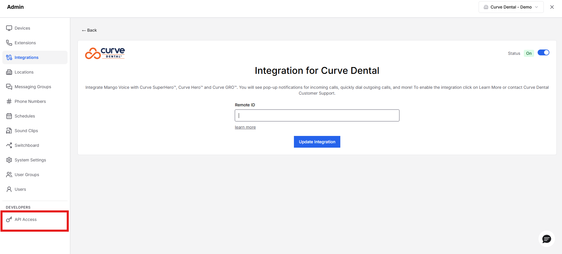Image resolution: width=562 pixels, height=254 pixels.
Task: Click the Messaging Groups chat icon
Action: click(9, 87)
